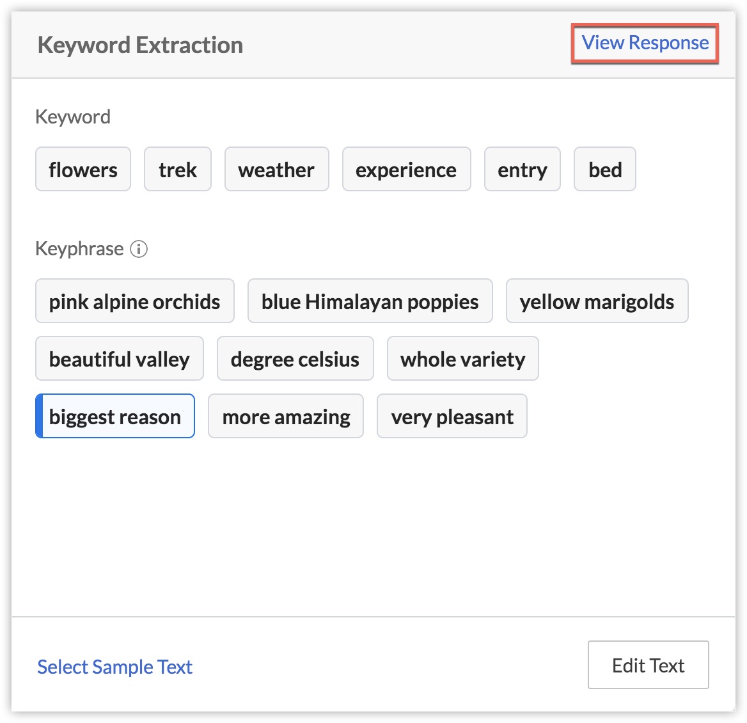The image size is (747, 723).
Task: Pick the 'whole variety' keyphrase
Action: 462,358
